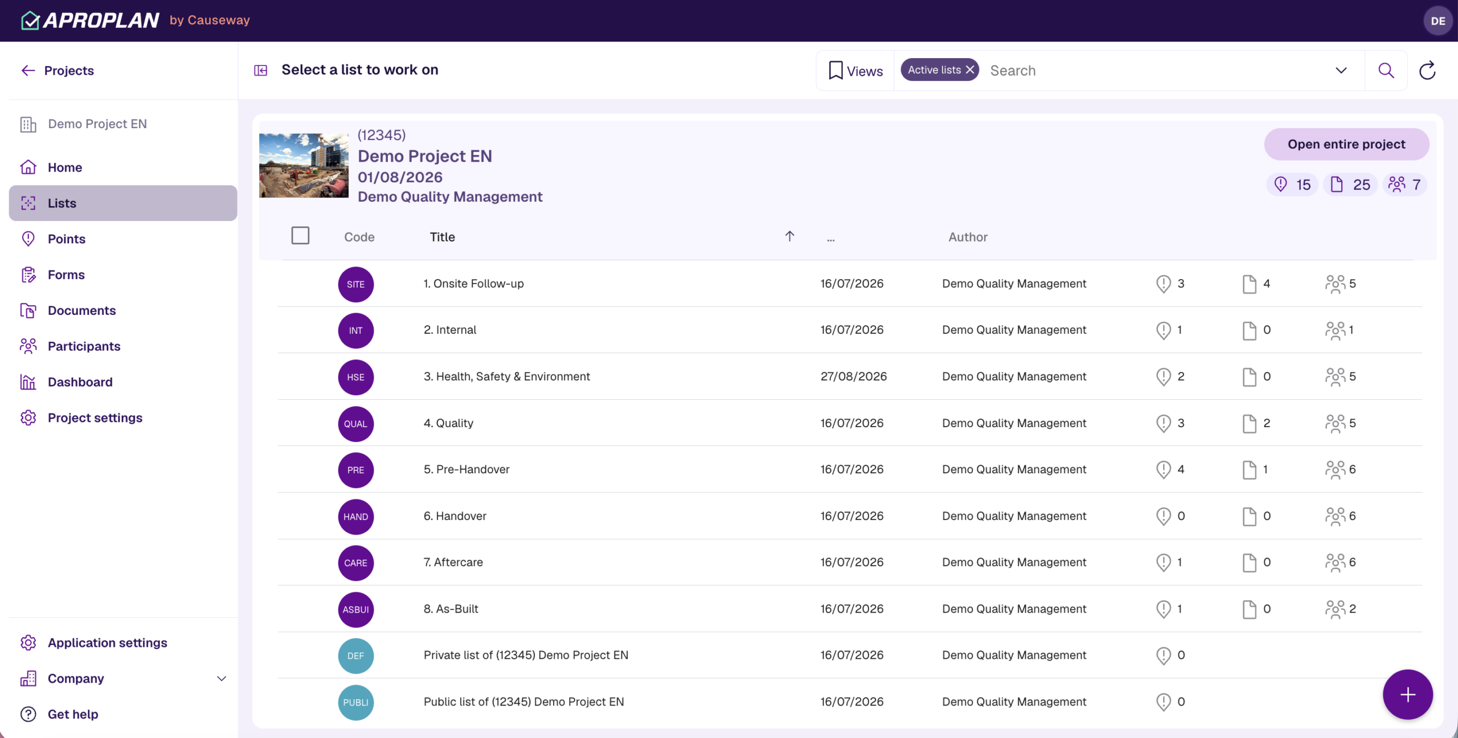The height and width of the screenshot is (738, 1458).
Task: Click Open entire project button
Action: [1346, 145]
